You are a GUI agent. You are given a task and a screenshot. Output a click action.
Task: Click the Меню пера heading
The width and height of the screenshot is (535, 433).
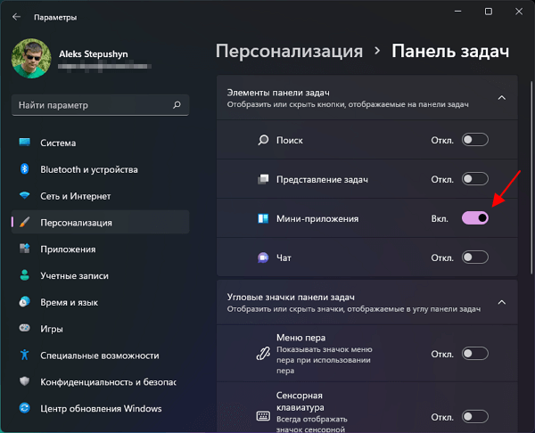[301, 338]
